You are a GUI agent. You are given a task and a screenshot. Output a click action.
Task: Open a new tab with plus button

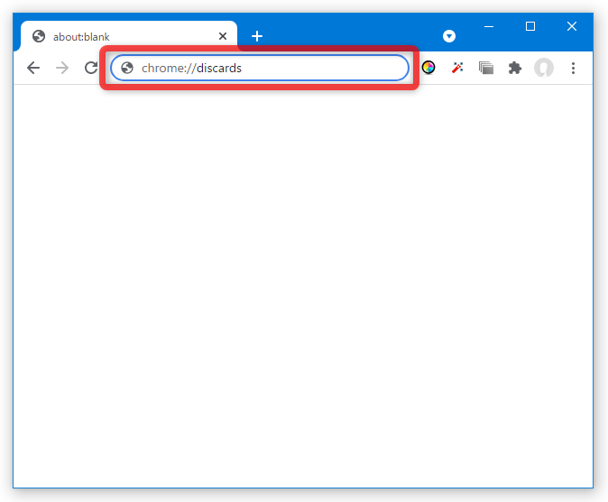pyautogui.click(x=257, y=36)
